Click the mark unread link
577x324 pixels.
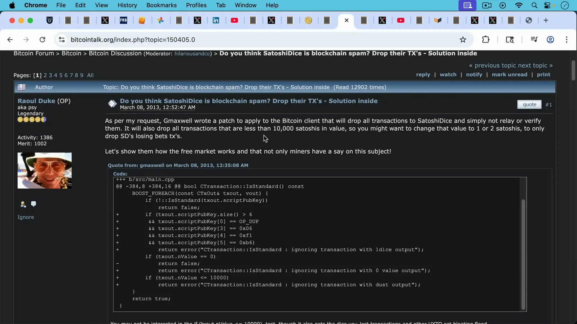click(509, 75)
